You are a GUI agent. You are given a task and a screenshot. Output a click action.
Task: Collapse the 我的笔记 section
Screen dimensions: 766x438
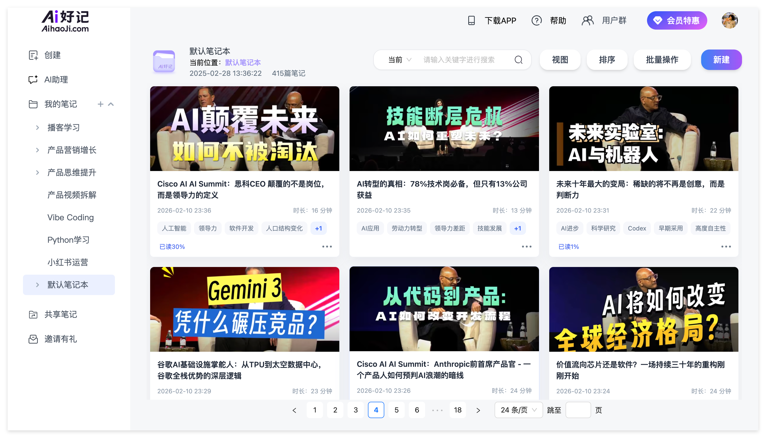click(111, 104)
